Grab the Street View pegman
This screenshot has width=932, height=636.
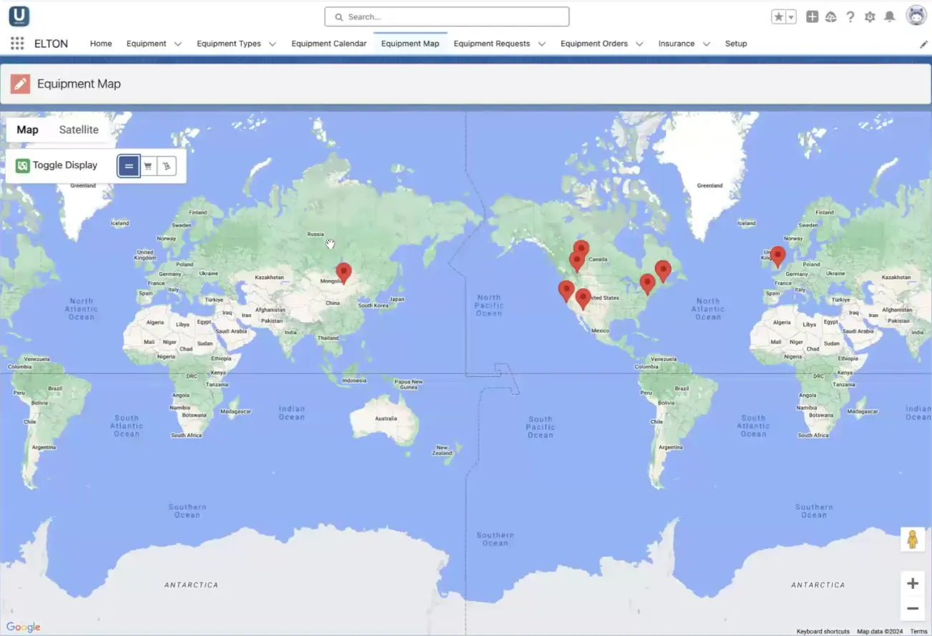point(913,539)
